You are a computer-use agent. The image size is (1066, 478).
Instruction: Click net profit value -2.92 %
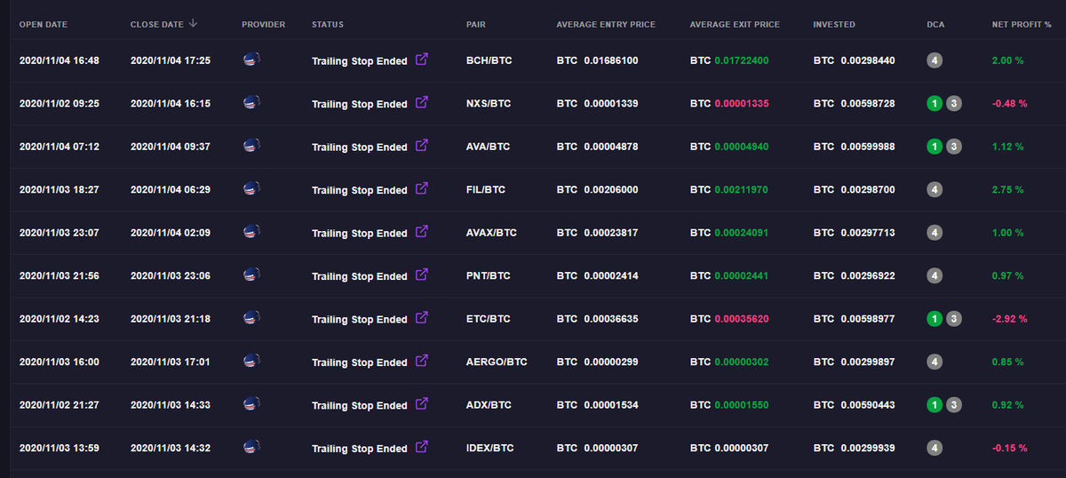click(x=1010, y=319)
